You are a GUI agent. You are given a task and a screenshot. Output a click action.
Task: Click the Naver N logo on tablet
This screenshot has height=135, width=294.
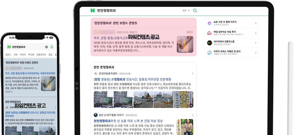93,11
